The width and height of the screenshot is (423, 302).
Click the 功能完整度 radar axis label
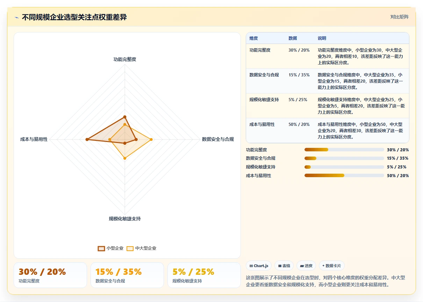point(125,59)
